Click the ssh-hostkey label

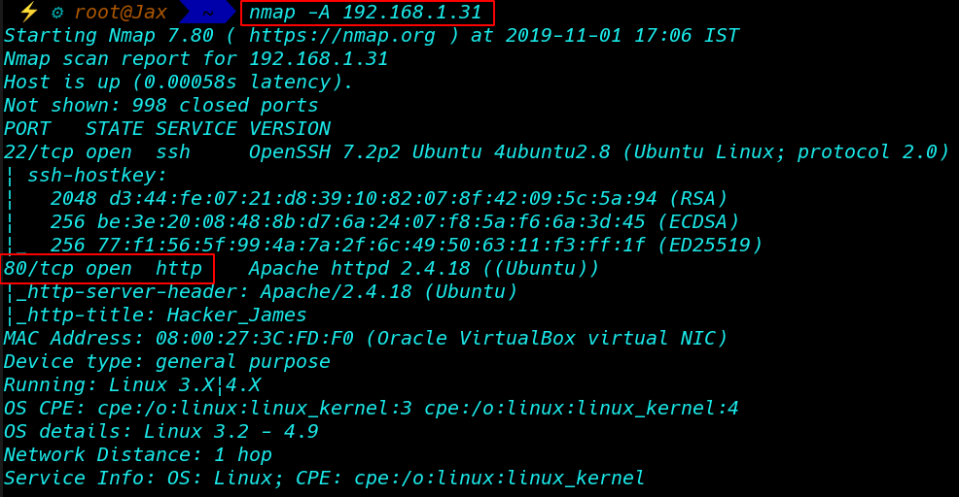tap(96, 176)
